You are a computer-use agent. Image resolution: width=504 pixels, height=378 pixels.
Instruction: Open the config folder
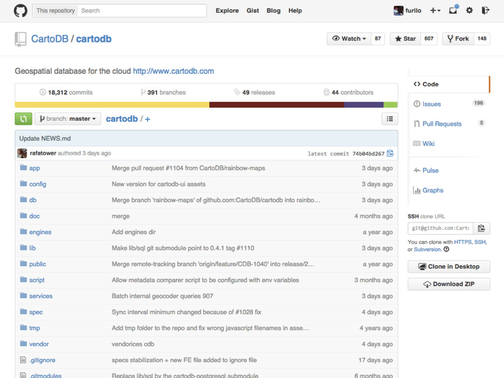(37, 184)
